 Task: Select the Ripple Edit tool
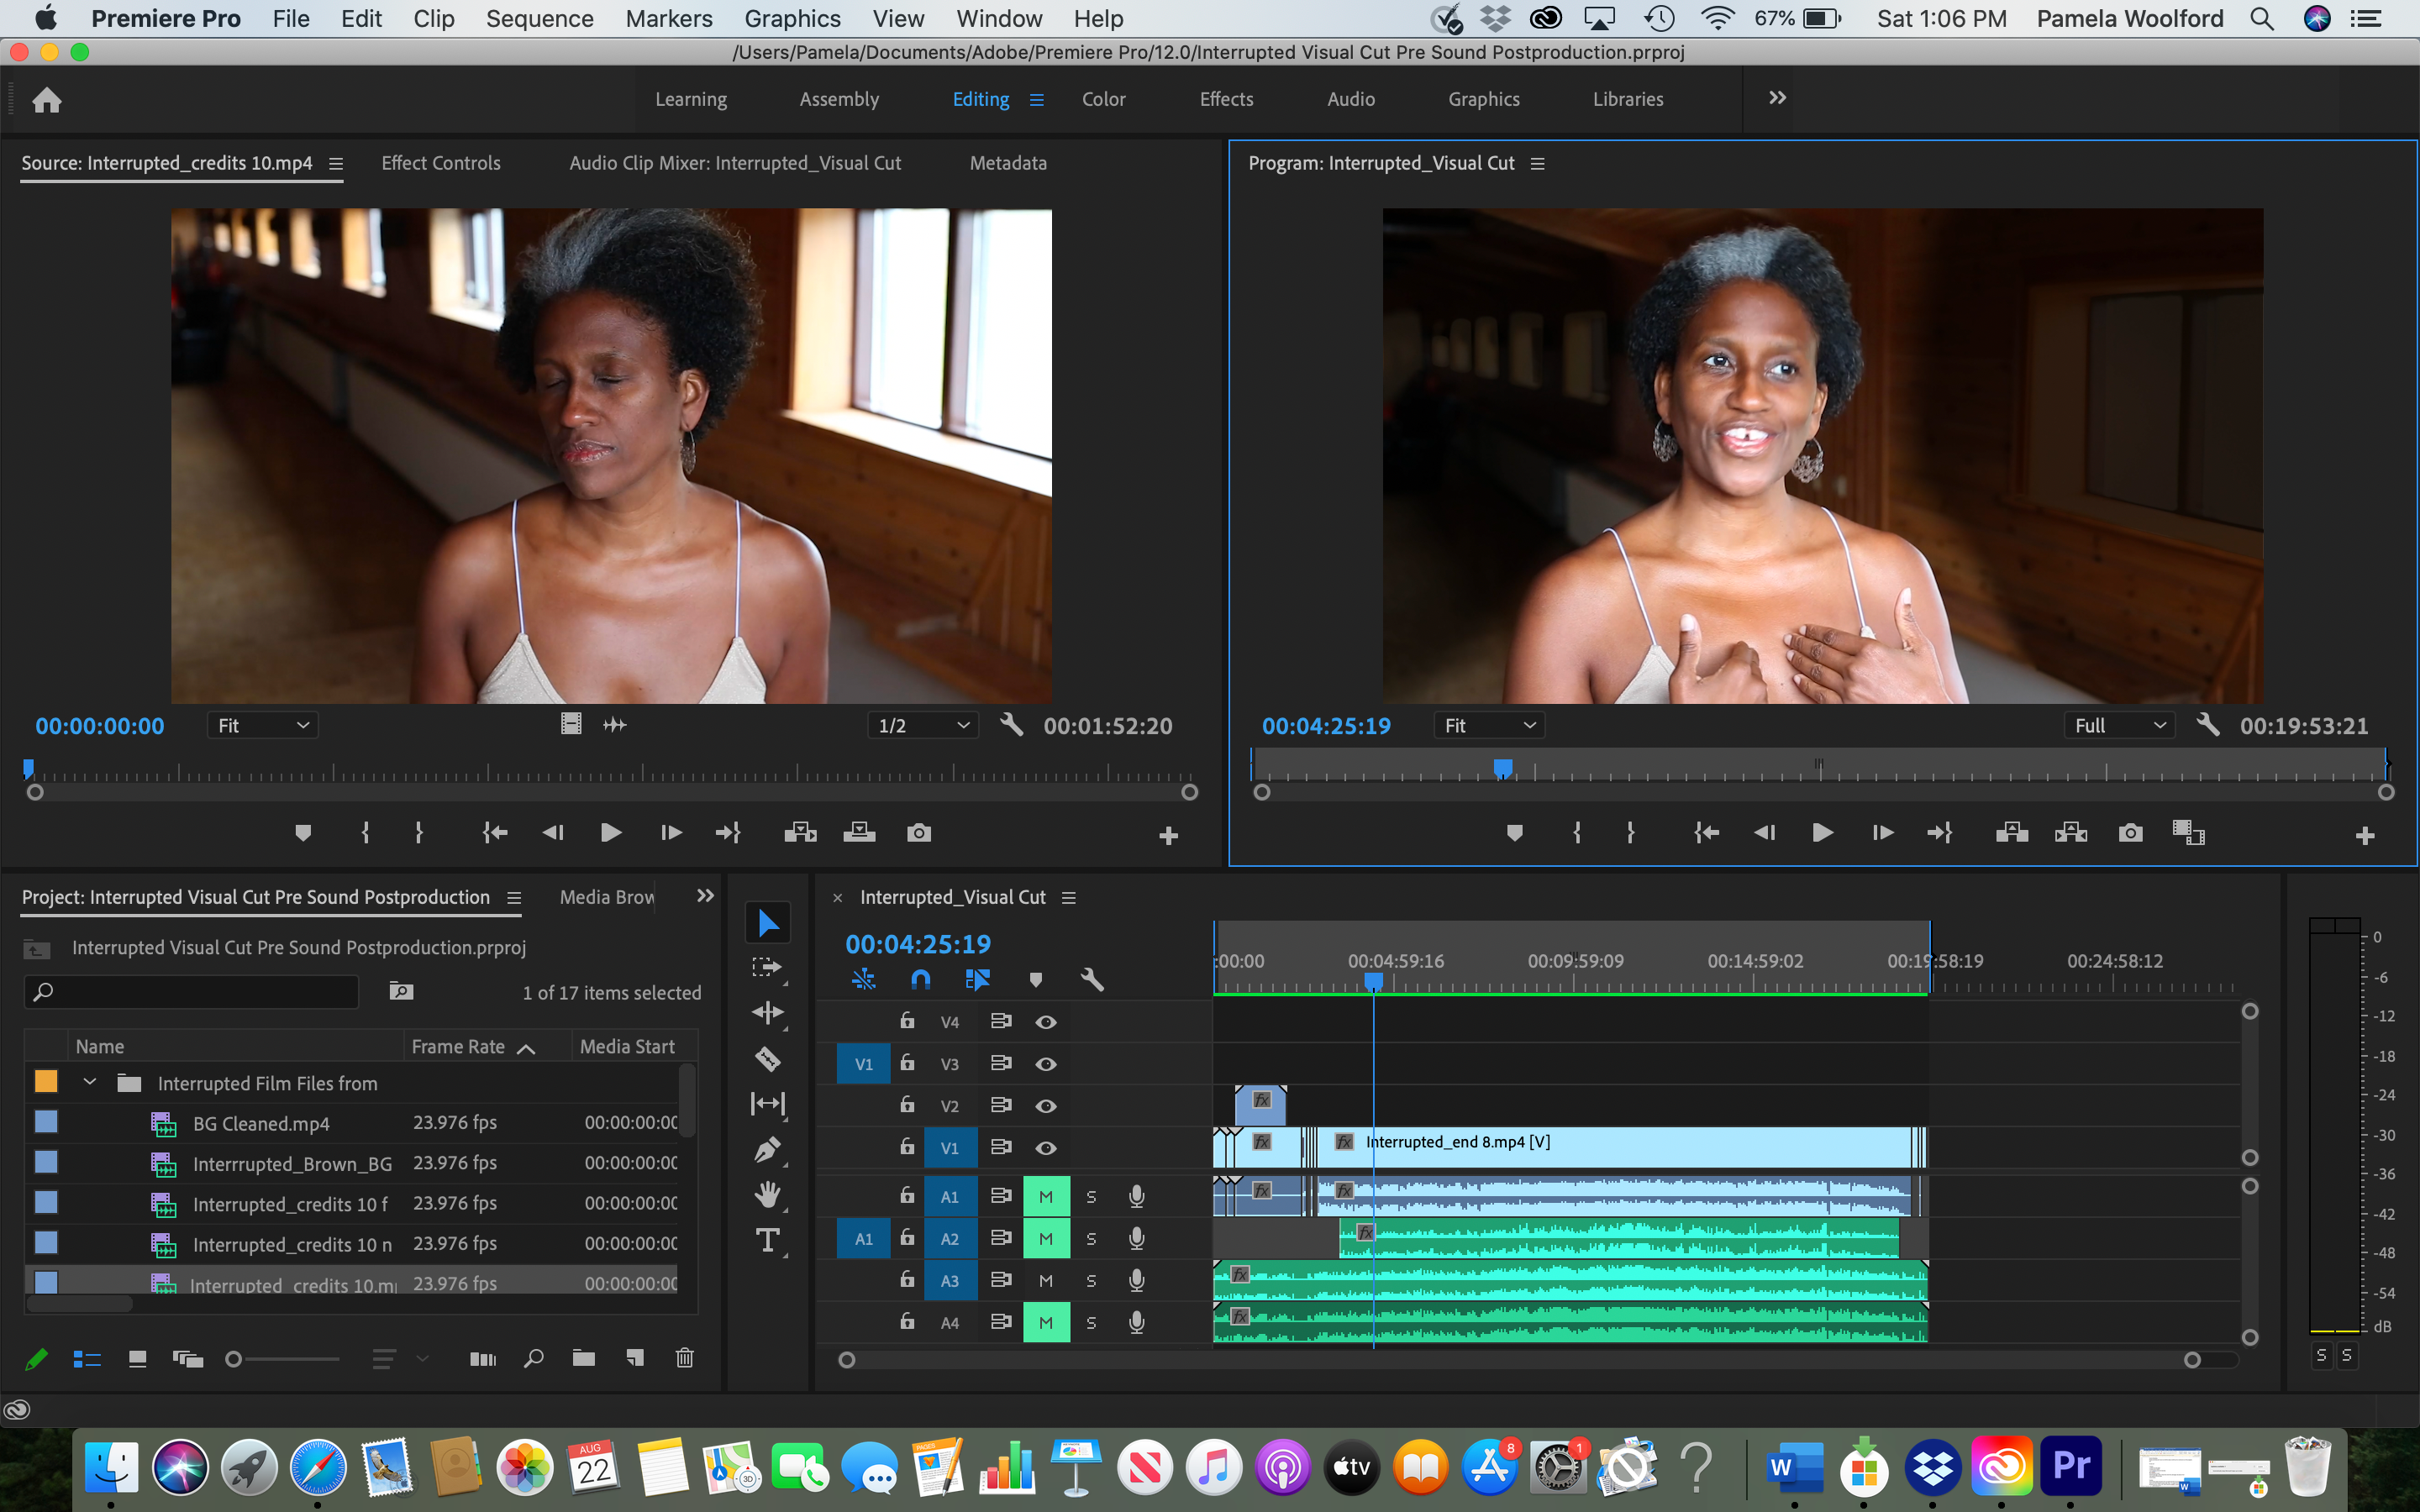[x=767, y=1012]
